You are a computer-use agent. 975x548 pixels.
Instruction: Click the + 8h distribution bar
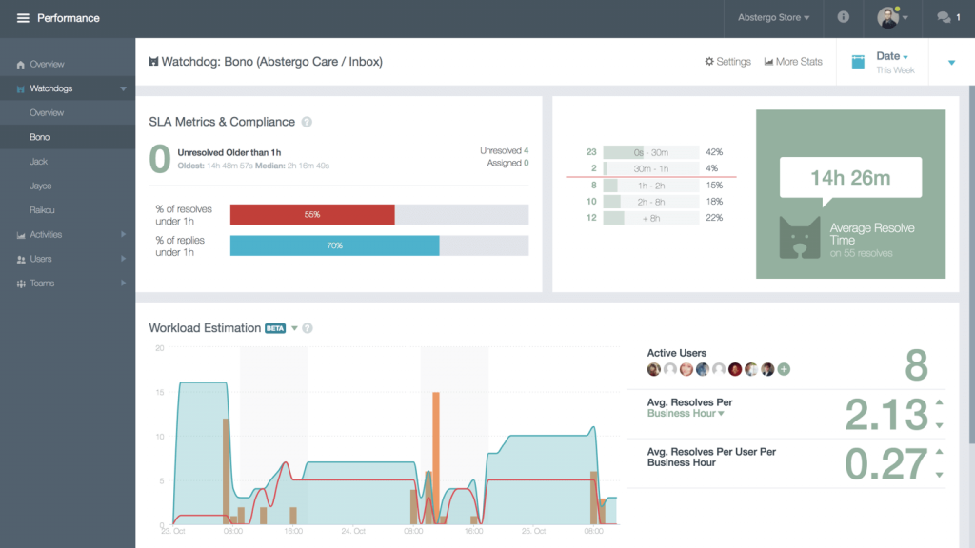coord(651,218)
